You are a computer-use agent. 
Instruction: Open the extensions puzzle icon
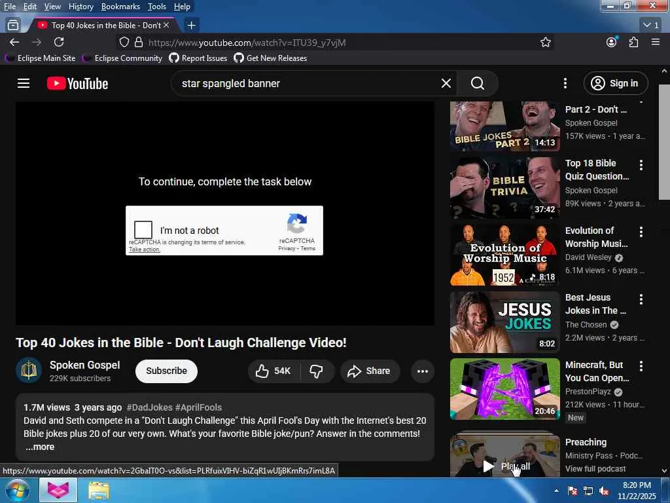pyautogui.click(x=633, y=42)
